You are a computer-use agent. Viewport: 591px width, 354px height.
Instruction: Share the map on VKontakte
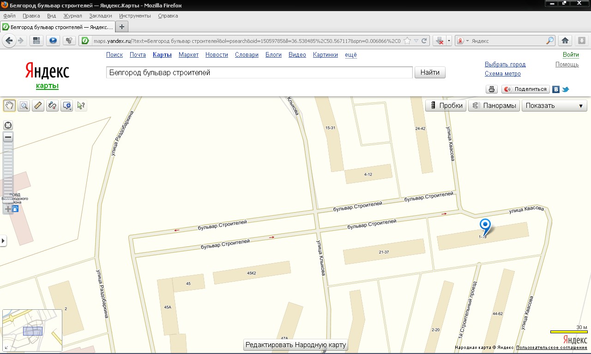tap(556, 89)
